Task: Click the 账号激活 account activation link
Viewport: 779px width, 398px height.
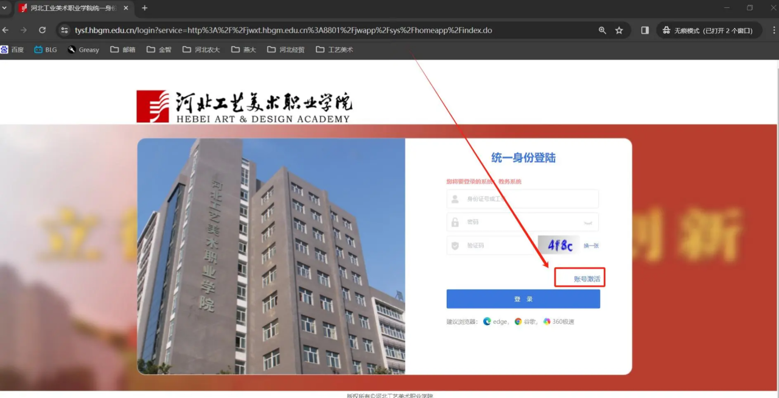Action: coord(587,279)
